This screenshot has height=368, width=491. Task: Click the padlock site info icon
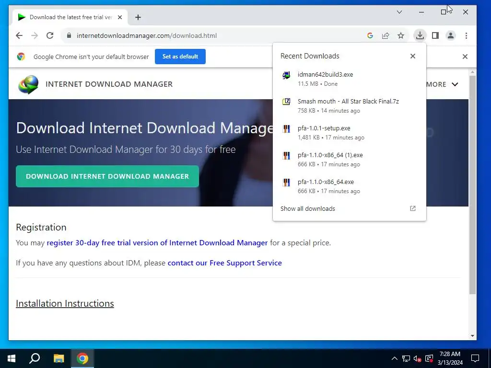click(x=69, y=35)
